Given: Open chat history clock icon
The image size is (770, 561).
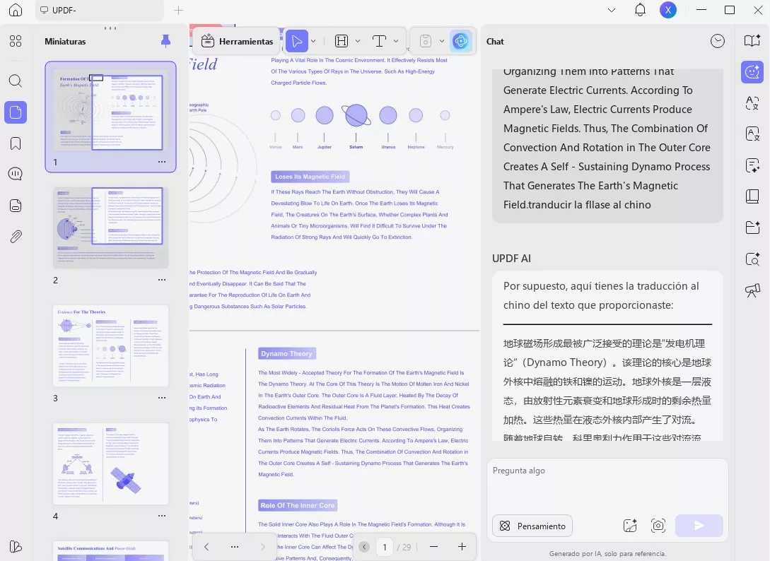Looking at the screenshot, I should 718,41.
